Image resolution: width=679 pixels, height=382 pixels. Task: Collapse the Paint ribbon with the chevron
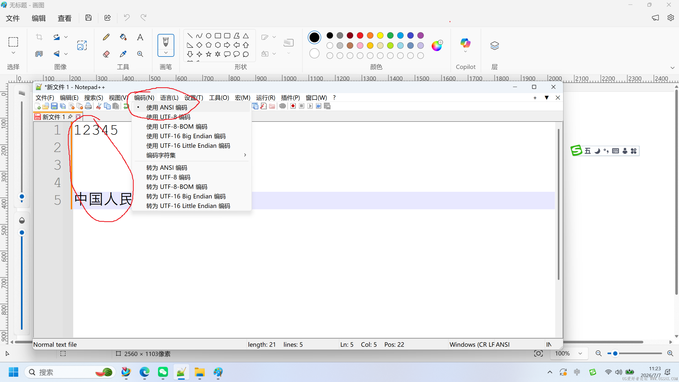[x=672, y=68]
